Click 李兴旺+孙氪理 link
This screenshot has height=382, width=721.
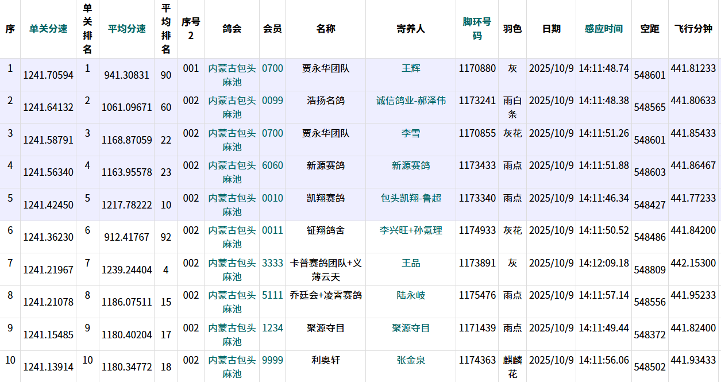pyautogui.click(x=411, y=230)
